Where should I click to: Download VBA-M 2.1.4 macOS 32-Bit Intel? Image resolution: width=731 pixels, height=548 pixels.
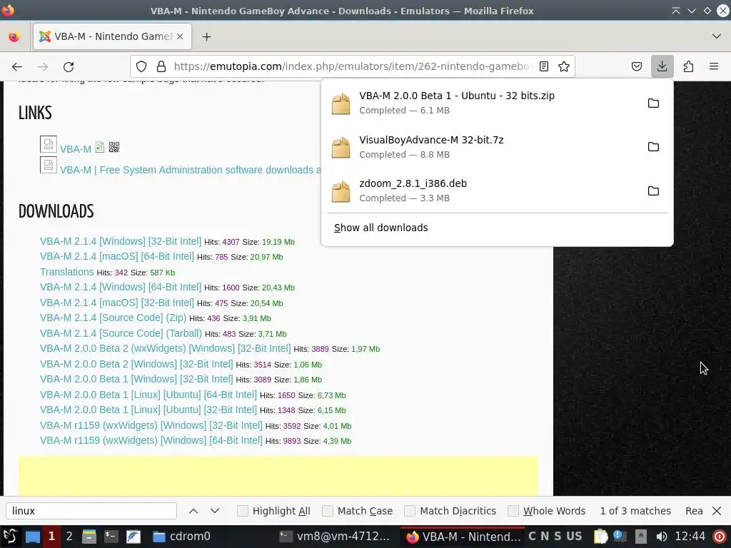116,303
